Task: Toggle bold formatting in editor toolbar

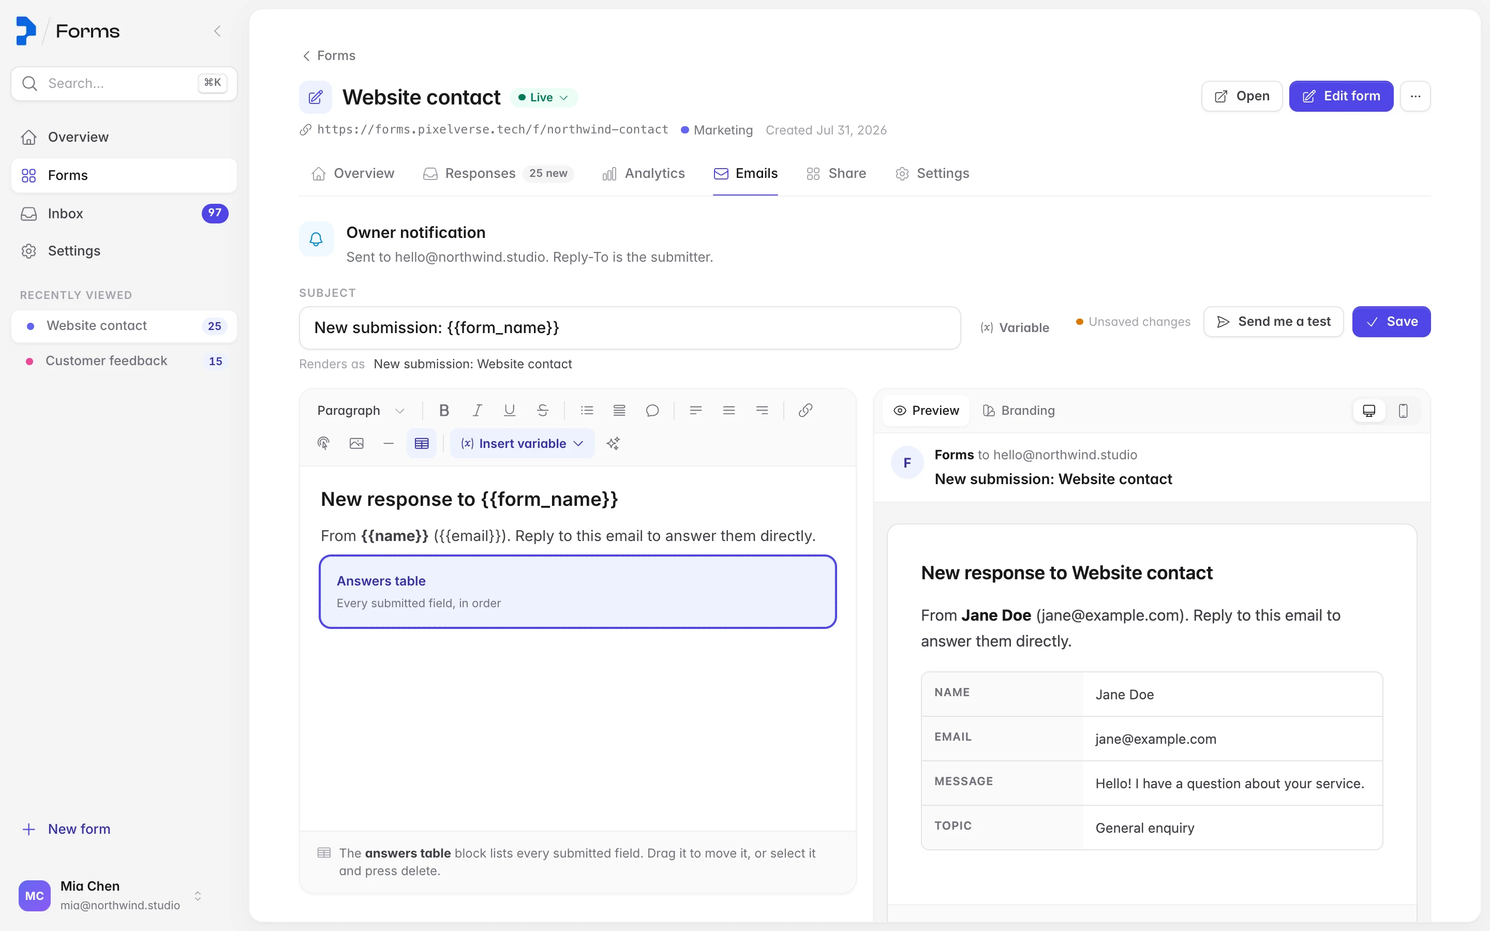Action: coord(444,410)
